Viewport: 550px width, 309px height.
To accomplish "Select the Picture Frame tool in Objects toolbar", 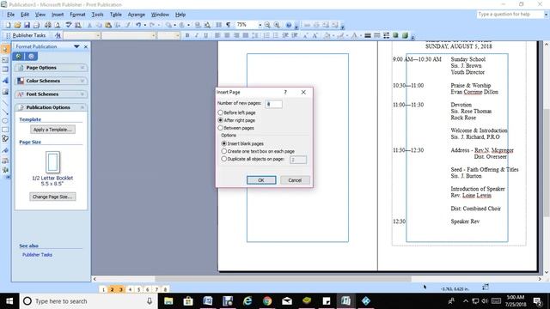I will tap(5, 92).
